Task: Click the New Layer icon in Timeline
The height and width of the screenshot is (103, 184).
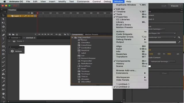Action: [x=9, y=35]
